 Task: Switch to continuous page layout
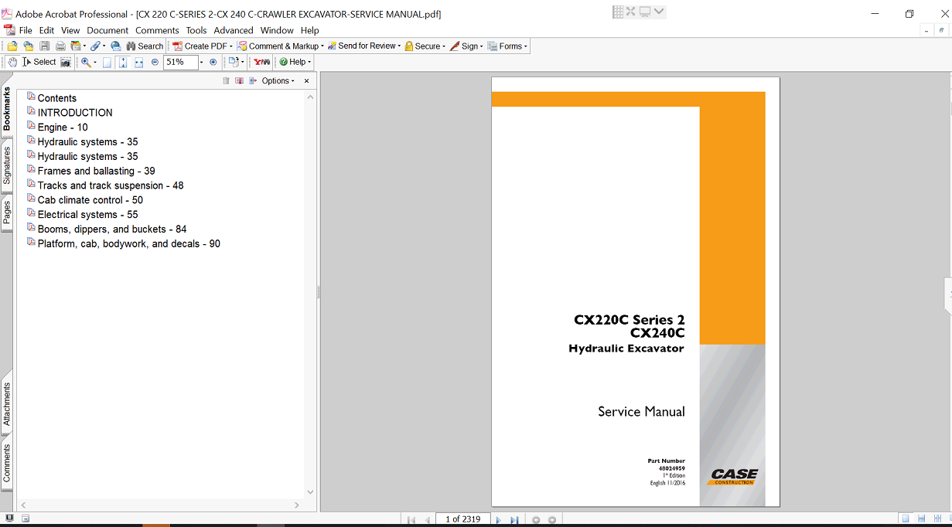coord(921,518)
